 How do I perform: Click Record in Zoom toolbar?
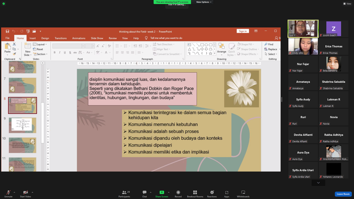[x=178, y=193]
